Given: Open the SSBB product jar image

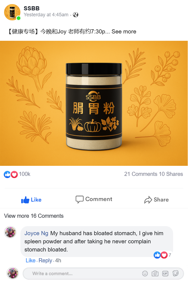Looking at the screenshot, I should click(x=94, y=103).
